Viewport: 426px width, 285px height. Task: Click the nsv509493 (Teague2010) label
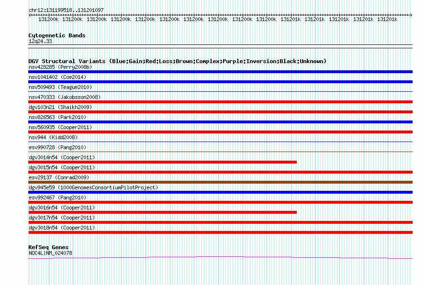[x=60, y=87]
